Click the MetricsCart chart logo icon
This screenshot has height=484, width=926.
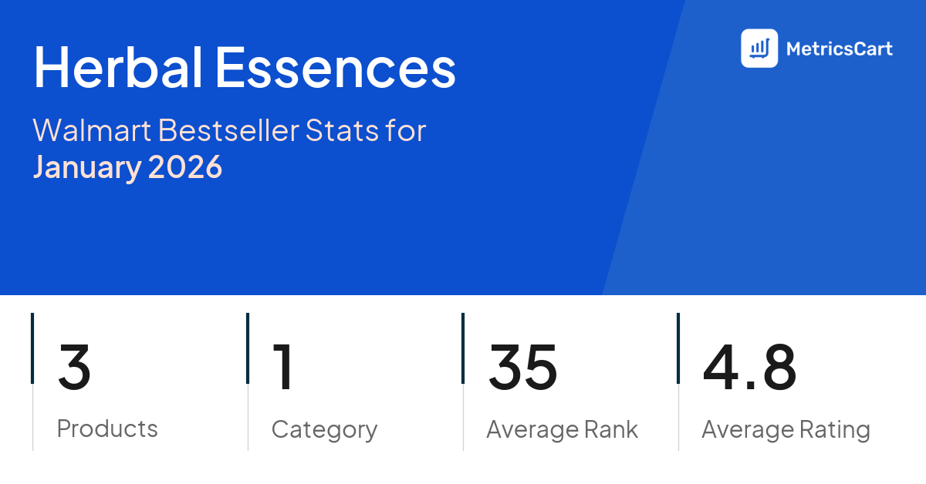click(x=759, y=49)
